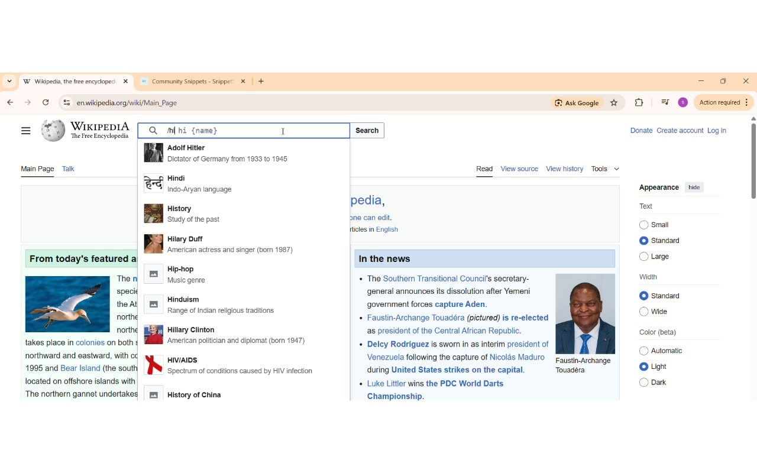Select Wide width radio
The width and height of the screenshot is (757, 473).
(644, 312)
